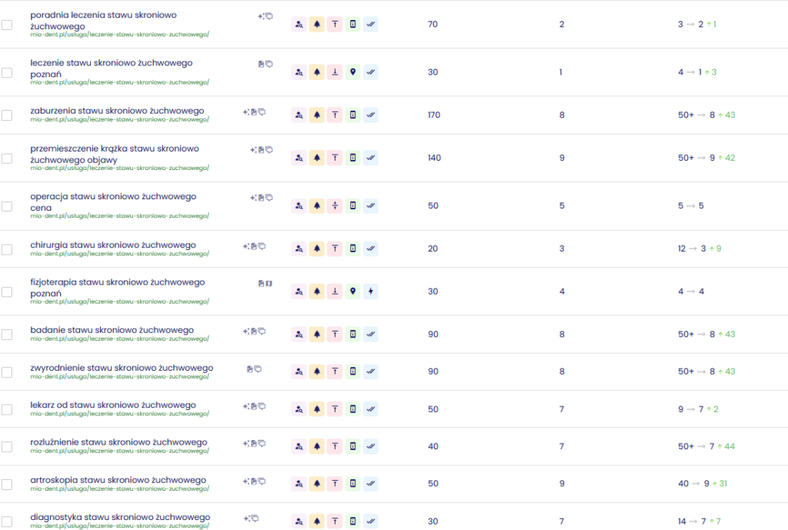
Task: Click speech-bubble SERP icon in zwyrodnienie stawu row
Action: tap(258, 368)
